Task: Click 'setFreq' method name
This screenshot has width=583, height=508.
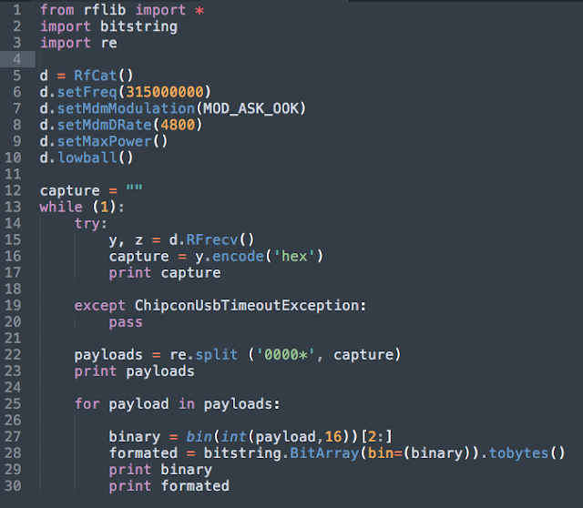Action: [87, 92]
